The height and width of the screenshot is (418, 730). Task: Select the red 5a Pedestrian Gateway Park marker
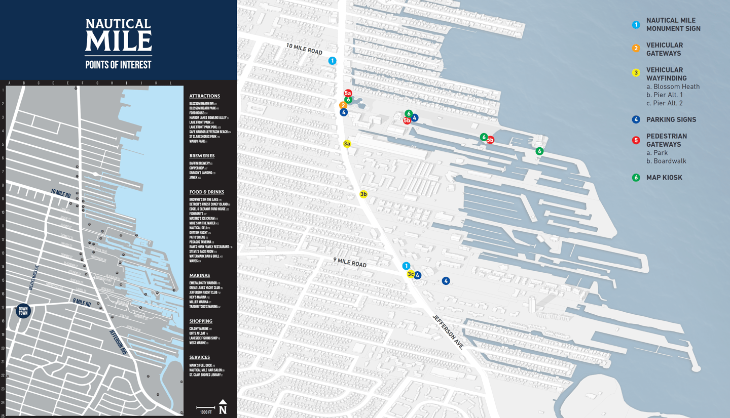(x=348, y=94)
